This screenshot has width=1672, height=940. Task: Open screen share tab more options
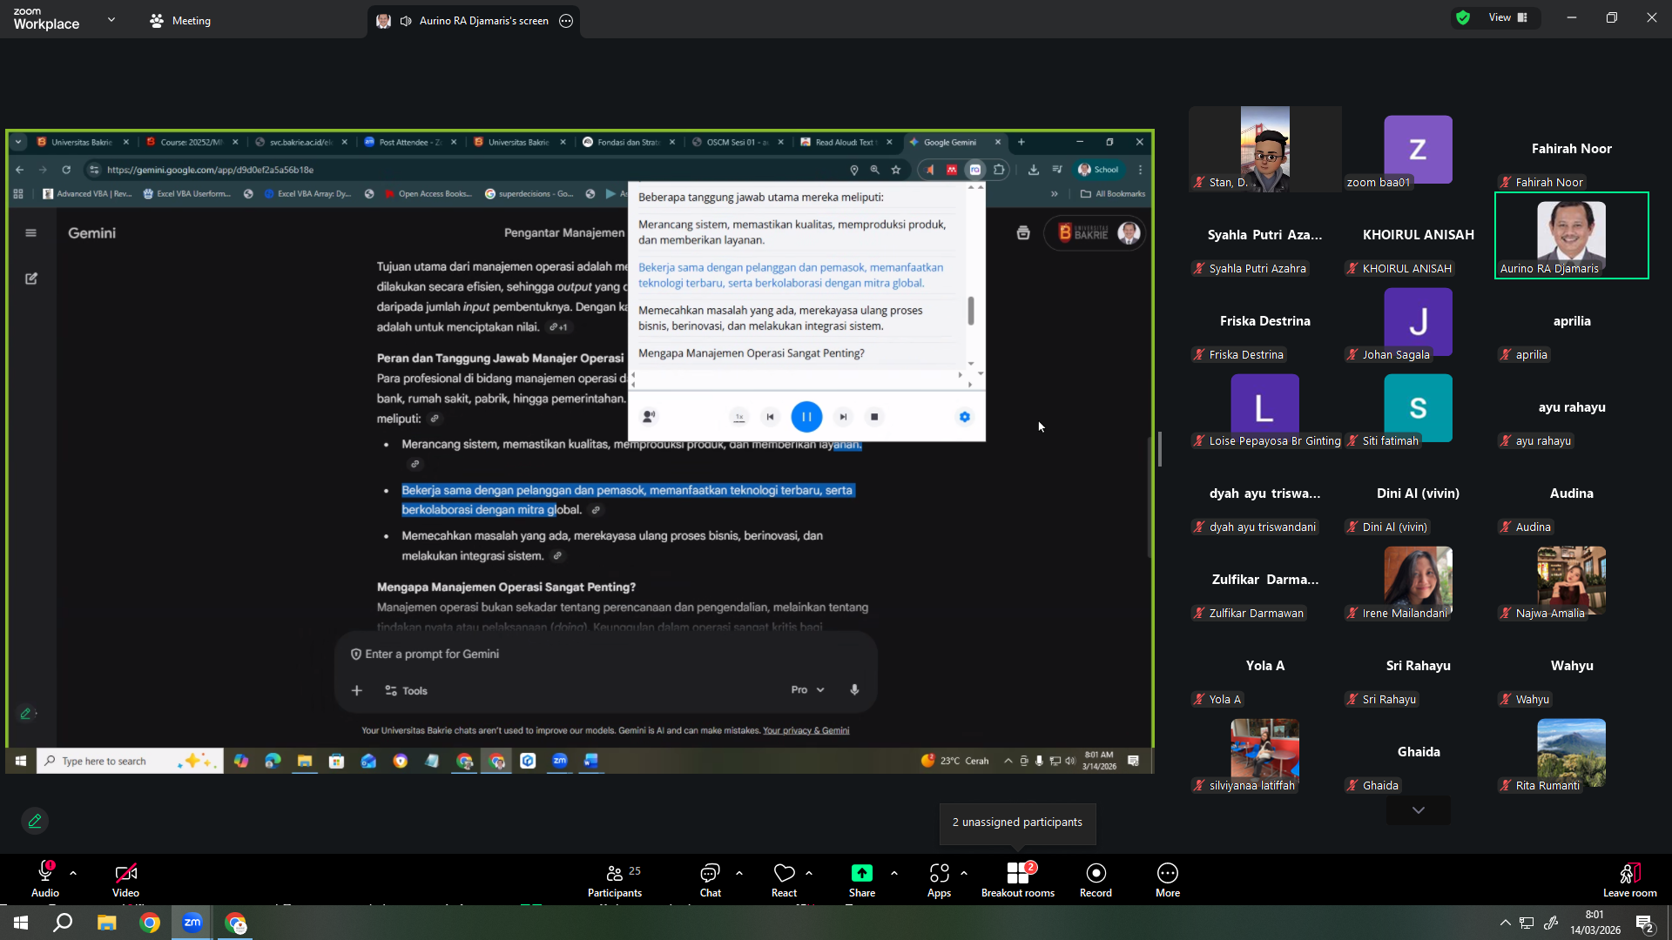click(566, 21)
